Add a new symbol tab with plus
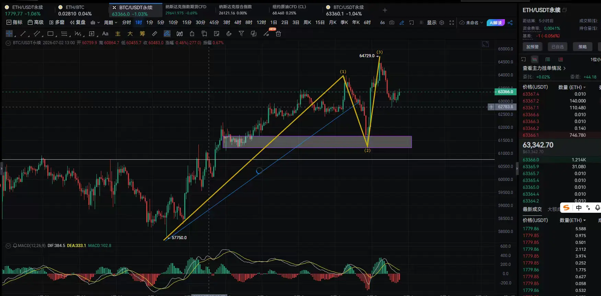Image resolution: width=601 pixels, height=296 pixels. point(385,10)
